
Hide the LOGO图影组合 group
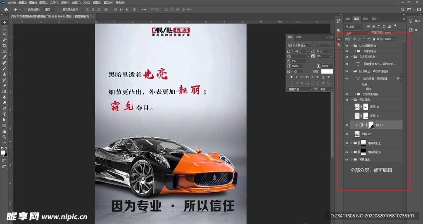pyautogui.click(x=347, y=45)
